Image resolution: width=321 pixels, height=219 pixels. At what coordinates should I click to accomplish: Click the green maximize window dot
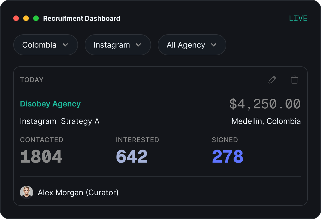coord(36,18)
